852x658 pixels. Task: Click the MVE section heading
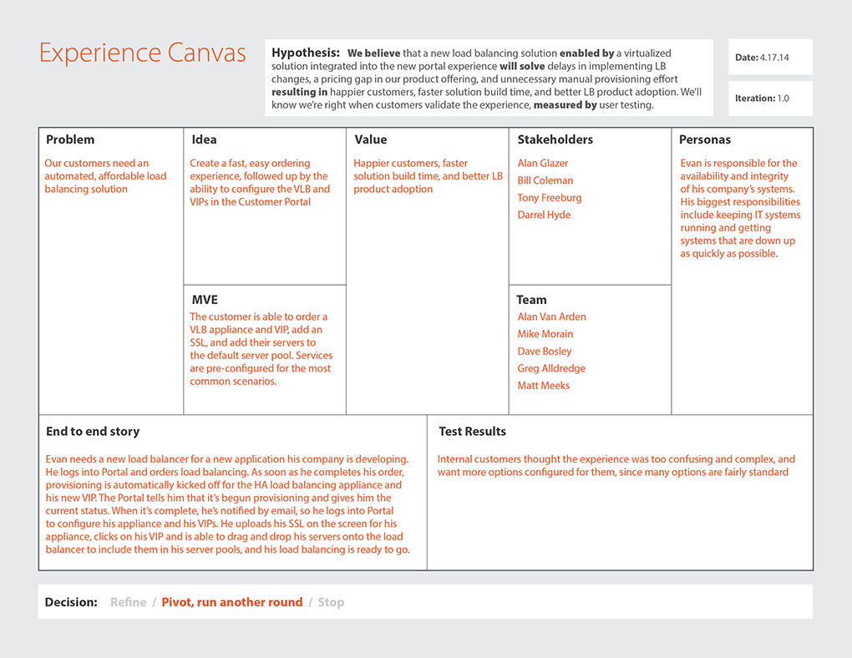pos(205,300)
